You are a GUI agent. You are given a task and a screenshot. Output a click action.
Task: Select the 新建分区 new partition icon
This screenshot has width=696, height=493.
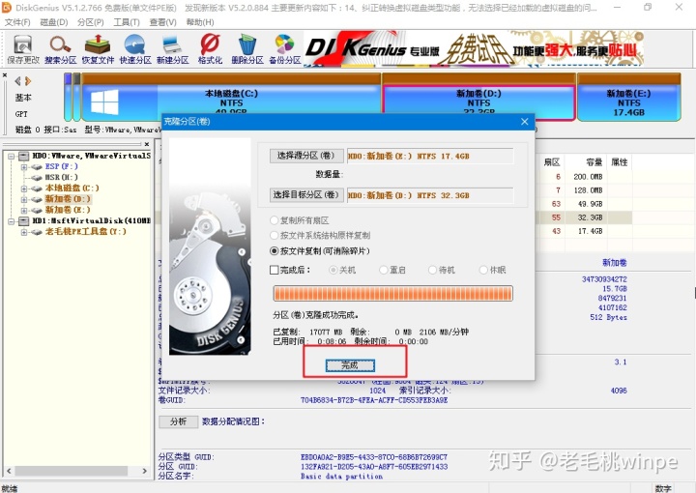coord(173,48)
